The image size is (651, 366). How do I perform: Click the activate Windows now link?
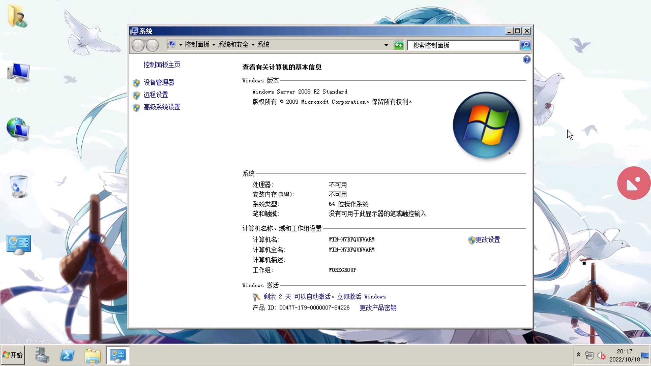click(x=361, y=297)
